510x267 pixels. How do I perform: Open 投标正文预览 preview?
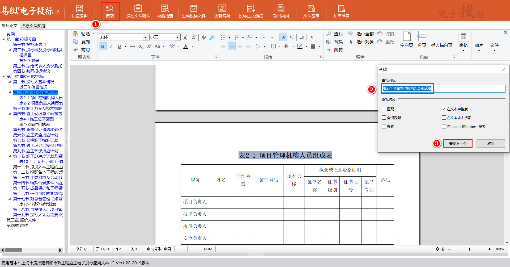point(251,11)
